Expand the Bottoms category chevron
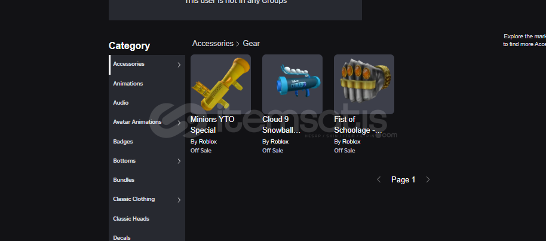 [x=179, y=161]
